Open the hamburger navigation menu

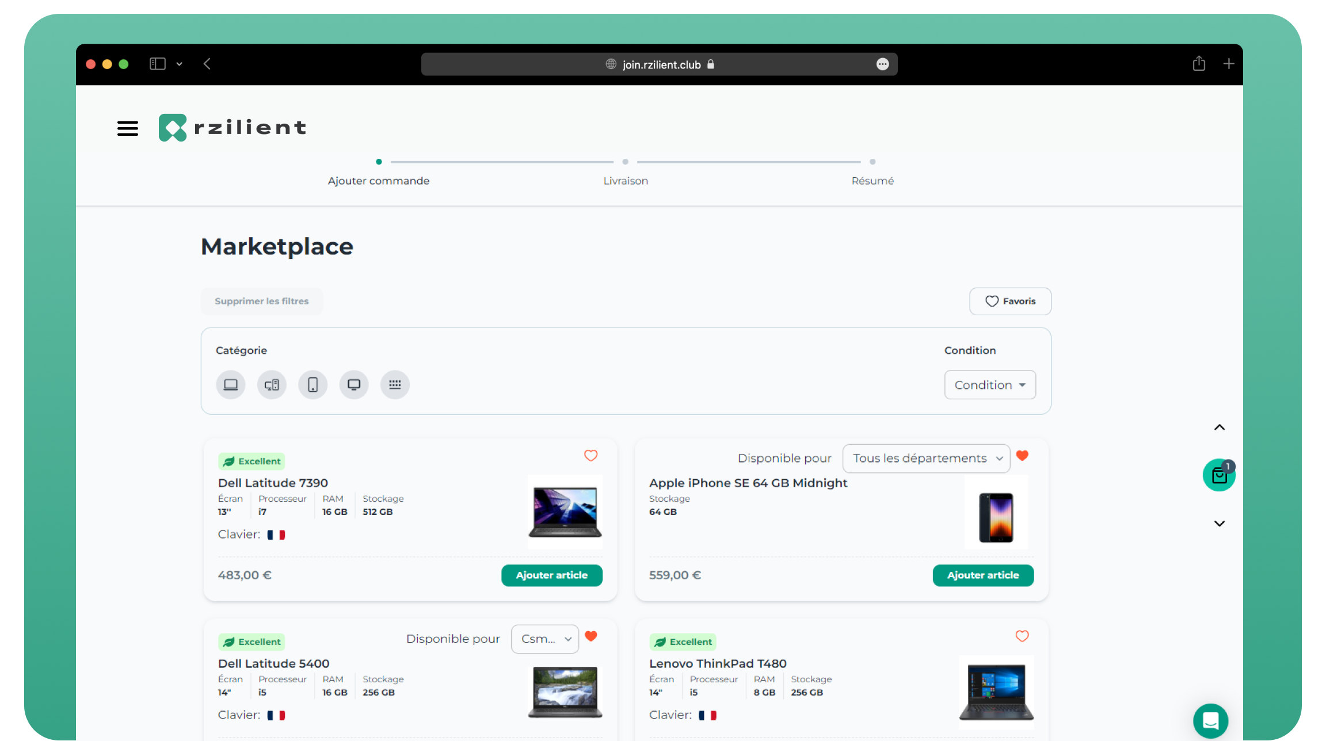(x=128, y=128)
